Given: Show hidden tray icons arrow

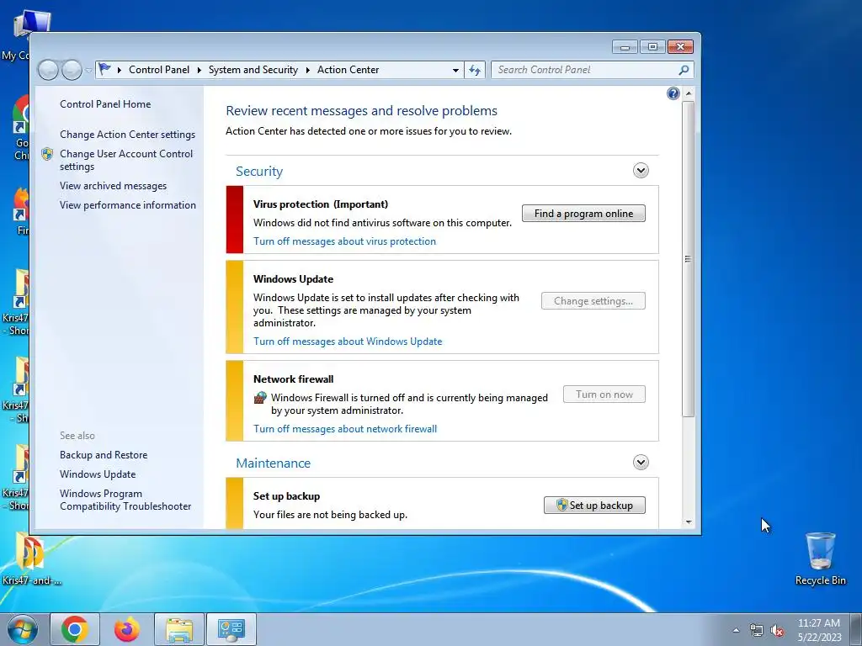Looking at the screenshot, I should pos(736,630).
